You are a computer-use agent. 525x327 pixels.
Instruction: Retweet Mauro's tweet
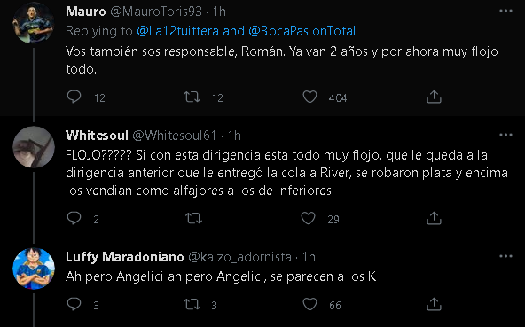tap(192, 97)
